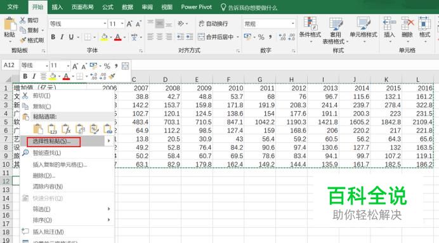
Task: Expand the Filter (筛选) submenu arrow
Action: pyautogui.click(x=109, y=209)
